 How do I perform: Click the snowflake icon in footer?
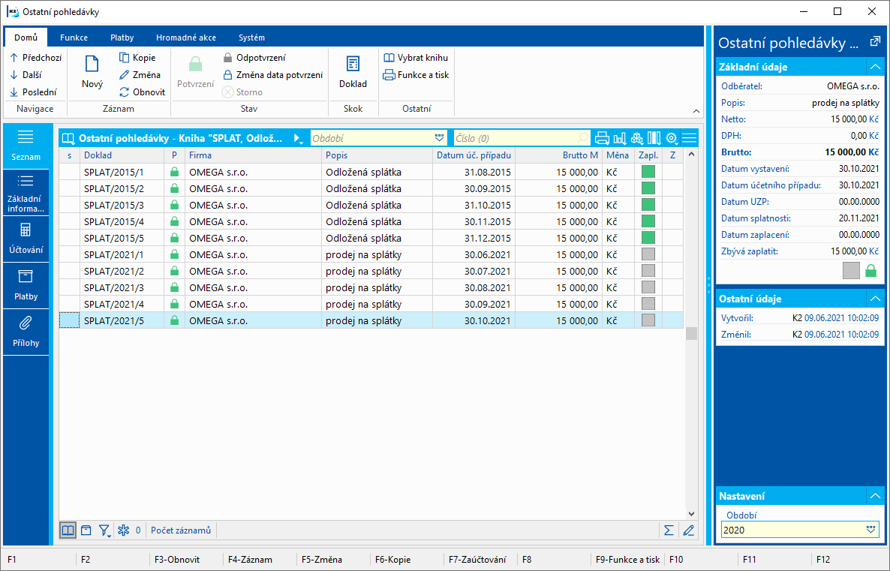(x=123, y=530)
